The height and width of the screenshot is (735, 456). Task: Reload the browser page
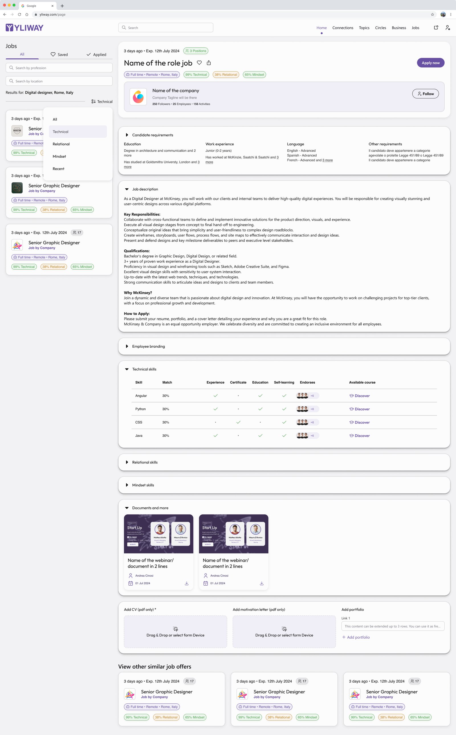point(19,15)
